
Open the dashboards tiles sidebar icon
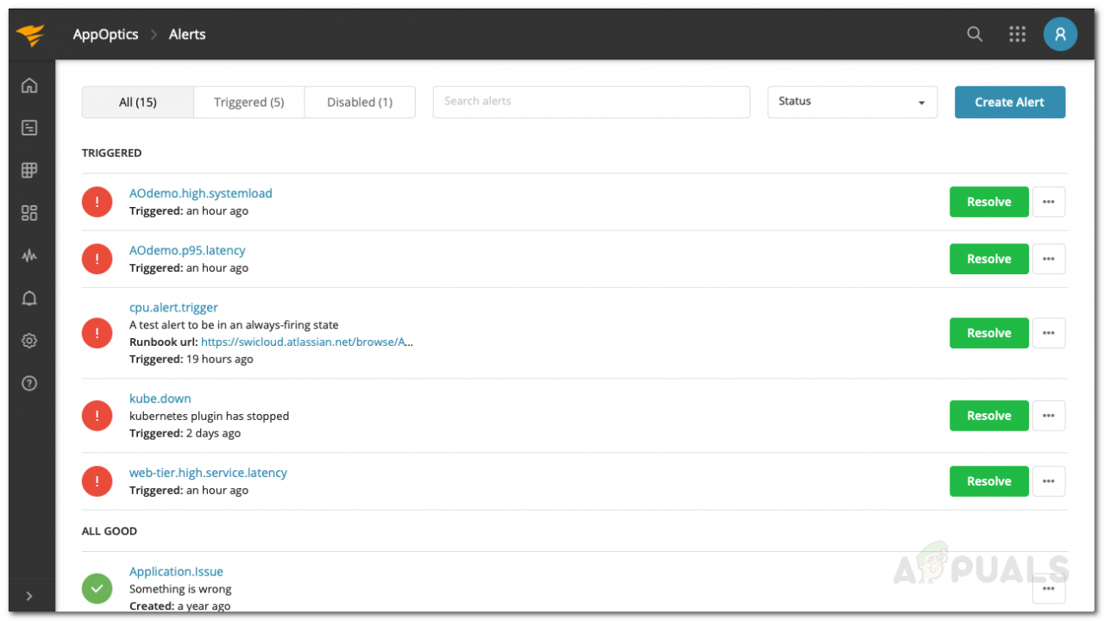(29, 213)
